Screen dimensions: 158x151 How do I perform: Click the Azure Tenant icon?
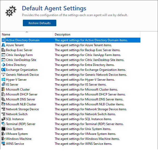3,45
